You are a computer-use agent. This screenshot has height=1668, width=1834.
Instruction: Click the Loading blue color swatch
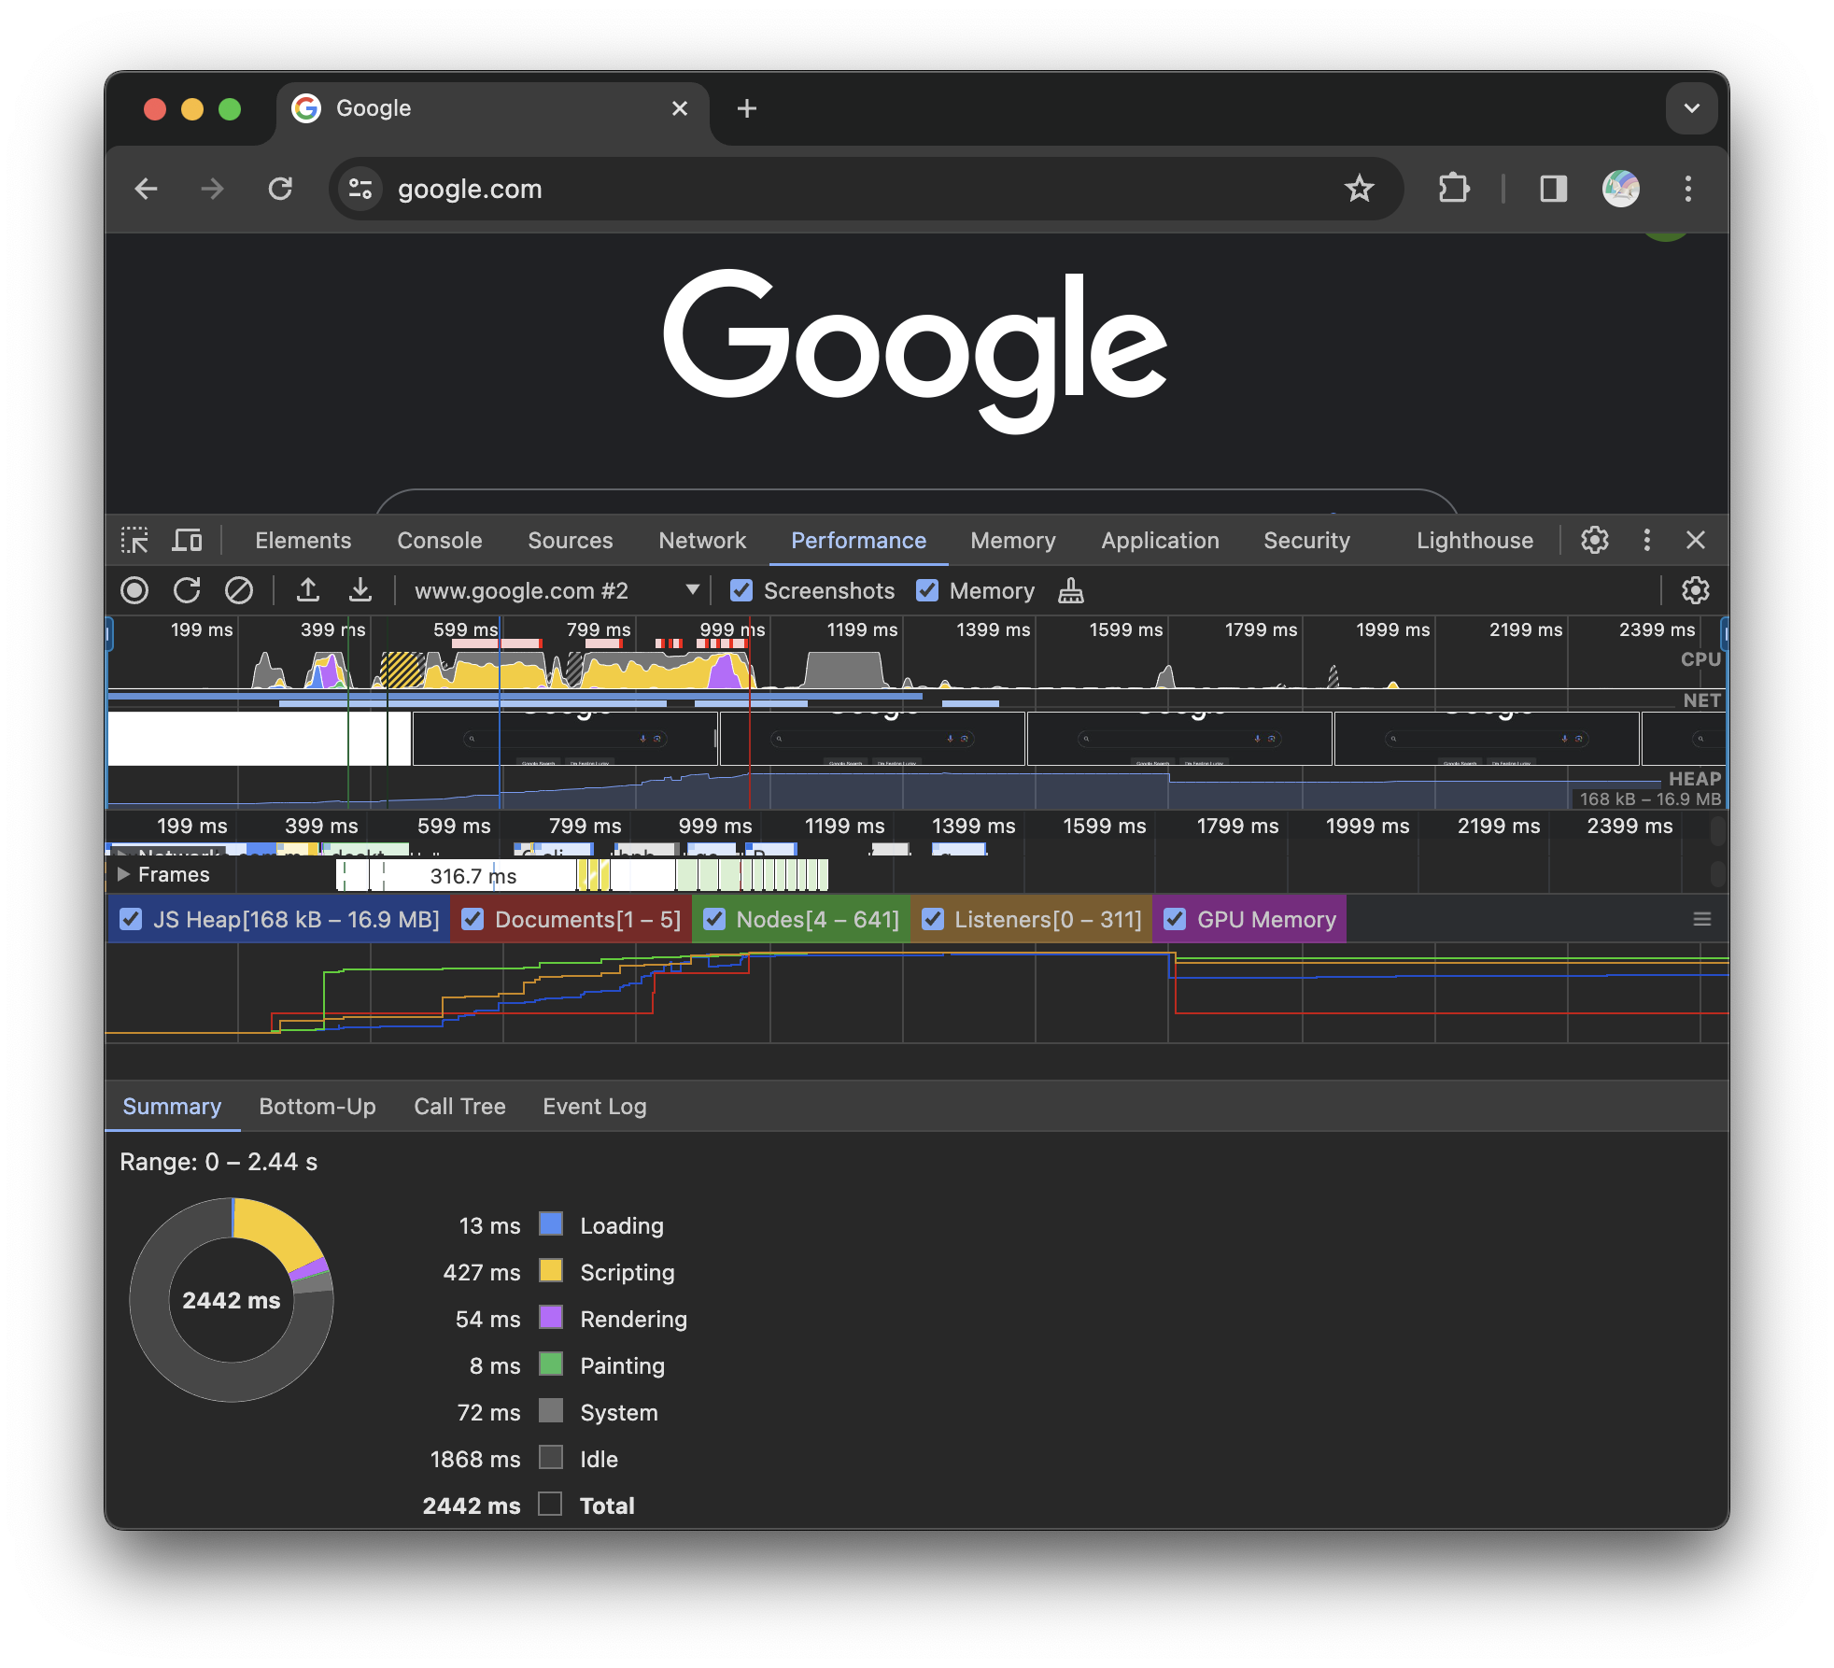(x=551, y=1224)
